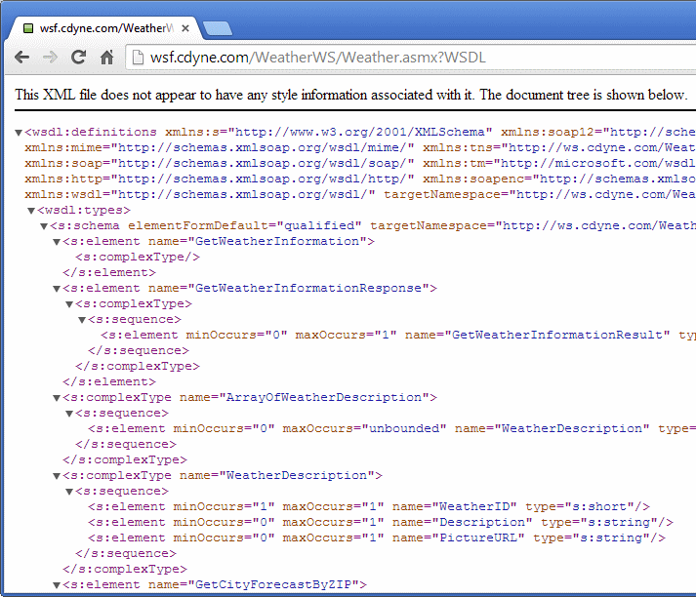Collapse the WeatherDescription complexType node
This screenshot has height=597, width=696.
[x=57, y=476]
